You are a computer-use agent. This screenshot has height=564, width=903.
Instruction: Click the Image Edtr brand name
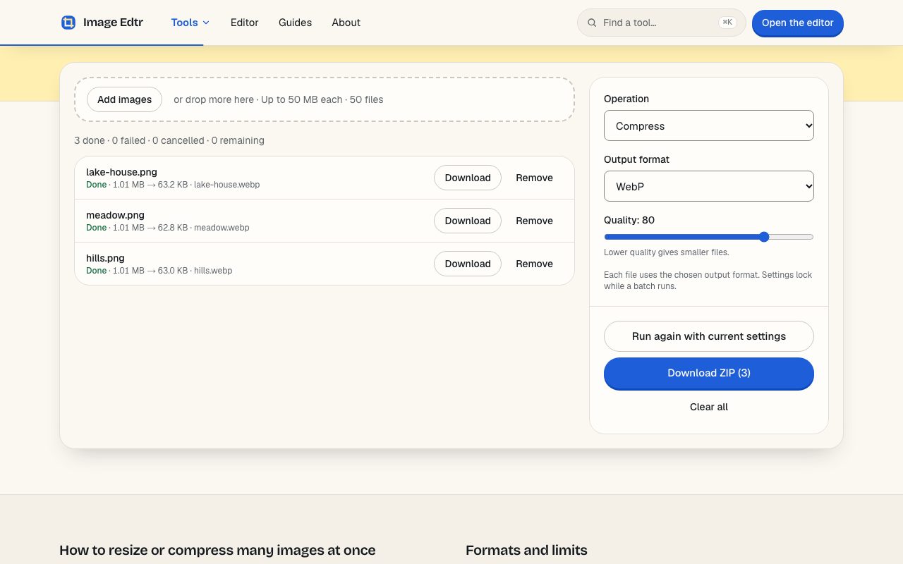[113, 23]
